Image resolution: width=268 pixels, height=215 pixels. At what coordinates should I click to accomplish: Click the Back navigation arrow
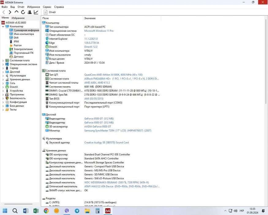coord(4,12)
